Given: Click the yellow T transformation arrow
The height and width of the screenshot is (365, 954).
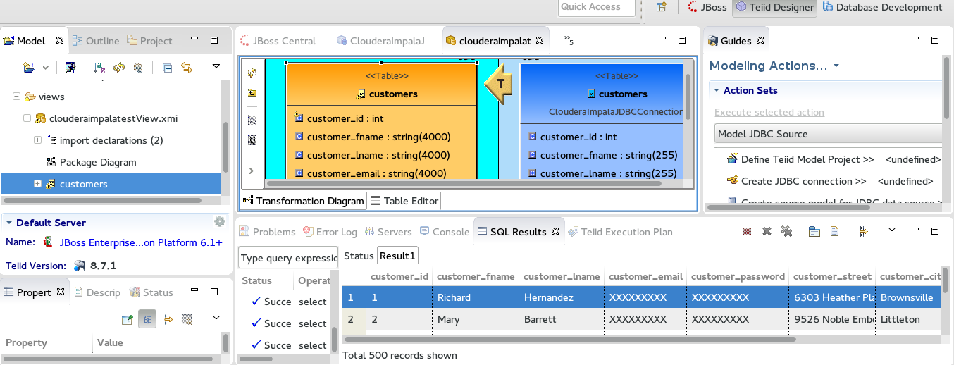Looking at the screenshot, I should [500, 83].
